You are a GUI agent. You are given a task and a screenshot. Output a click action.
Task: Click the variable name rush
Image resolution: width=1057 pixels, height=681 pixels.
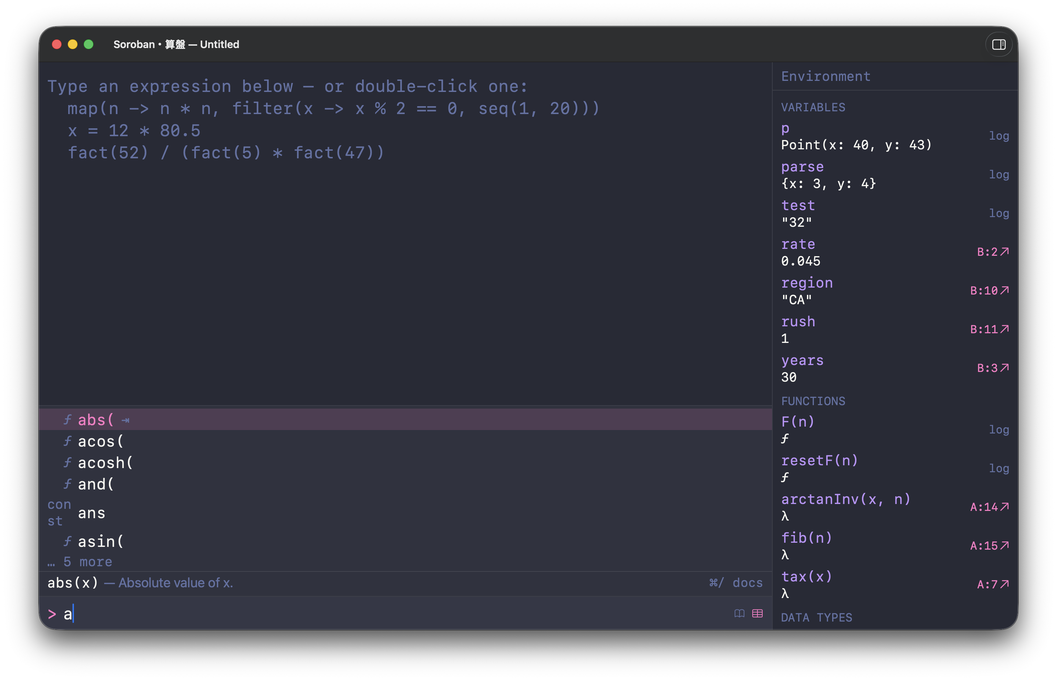pyautogui.click(x=798, y=321)
